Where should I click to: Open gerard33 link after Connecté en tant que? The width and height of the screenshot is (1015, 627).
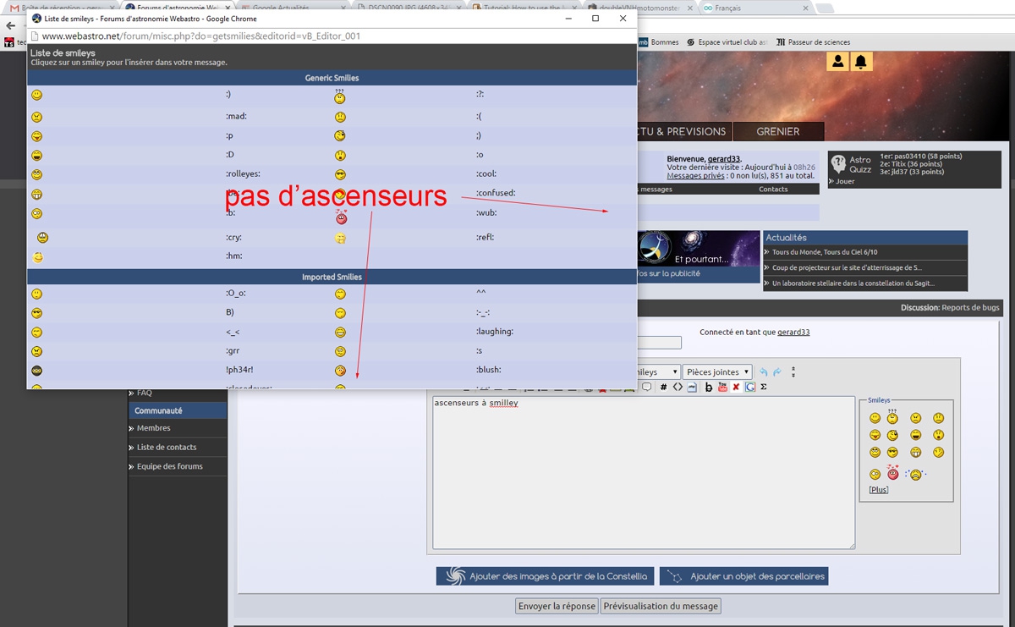tap(793, 333)
